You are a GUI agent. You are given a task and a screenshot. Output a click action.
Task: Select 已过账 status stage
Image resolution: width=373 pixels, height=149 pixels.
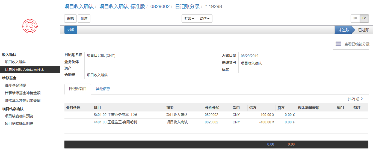[363, 30]
